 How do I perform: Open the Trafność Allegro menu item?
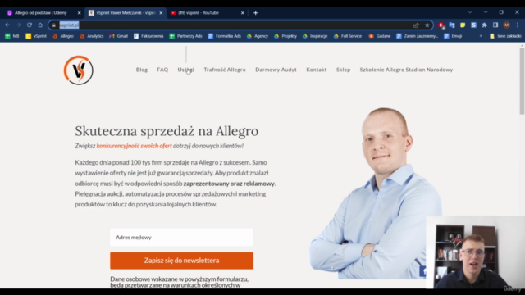point(225,70)
